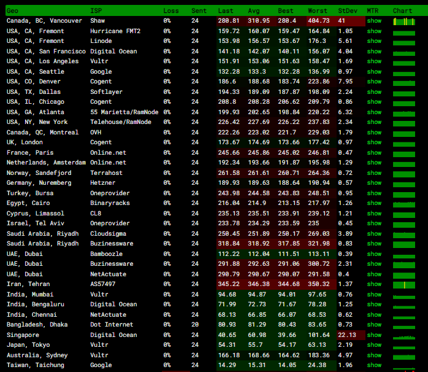The width and height of the screenshot is (428, 372).
Task: Select StDev value 22.13 for Singapore
Action: coord(346,335)
